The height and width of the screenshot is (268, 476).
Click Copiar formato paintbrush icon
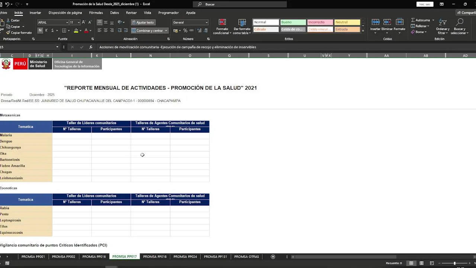pos(8,33)
